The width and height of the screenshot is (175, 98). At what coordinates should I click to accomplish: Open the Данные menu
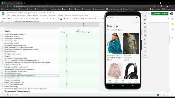35,15
